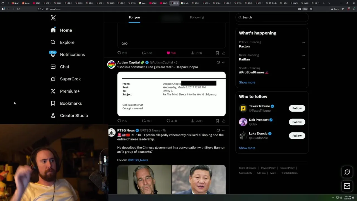Open the #ProBowlGames trending topic

[253, 72]
